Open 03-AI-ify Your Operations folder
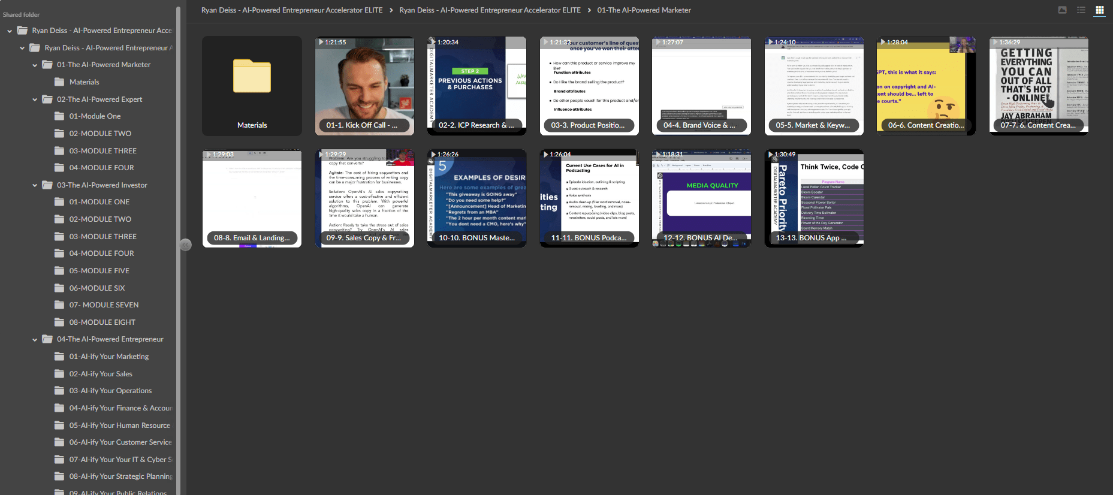Image resolution: width=1113 pixels, height=495 pixels. (110, 391)
